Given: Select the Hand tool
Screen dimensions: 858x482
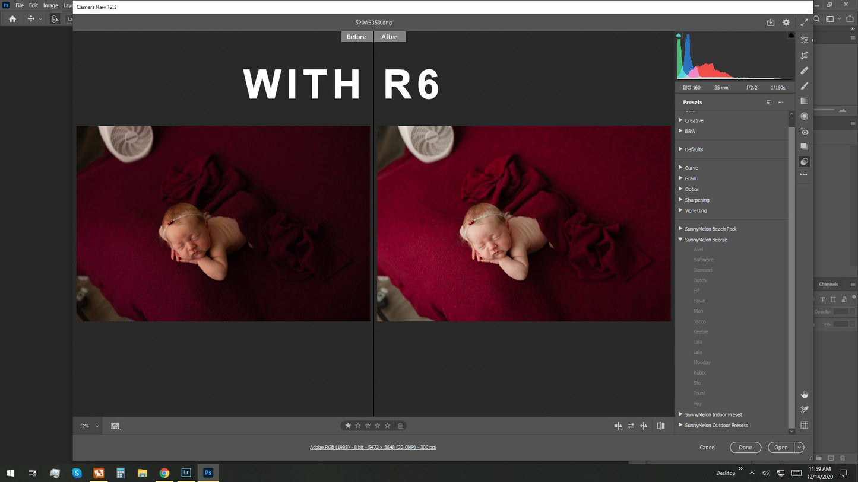Looking at the screenshot, I should [x=805, y=395].
